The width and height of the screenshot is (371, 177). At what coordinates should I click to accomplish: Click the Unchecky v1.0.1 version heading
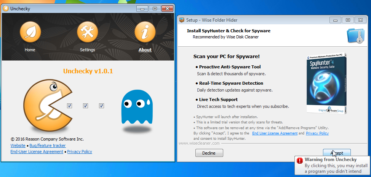(x=88, y=71)
